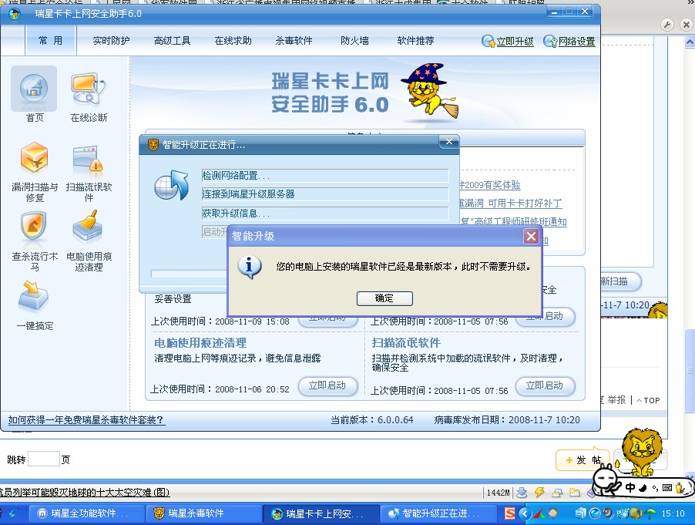Click the 1442M memory indicator
695x525 pixels.
498,493
